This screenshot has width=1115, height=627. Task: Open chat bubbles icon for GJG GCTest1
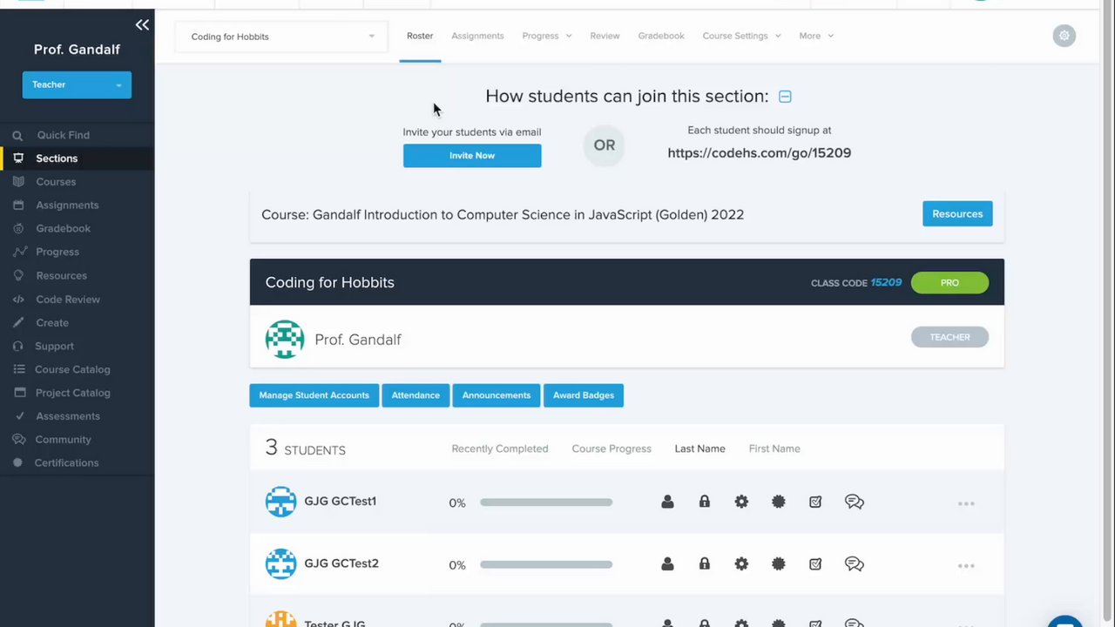854,502
